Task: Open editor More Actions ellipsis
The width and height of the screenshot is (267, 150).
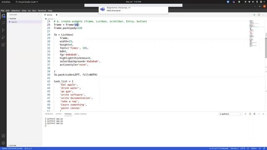Action: click(263, 15)
